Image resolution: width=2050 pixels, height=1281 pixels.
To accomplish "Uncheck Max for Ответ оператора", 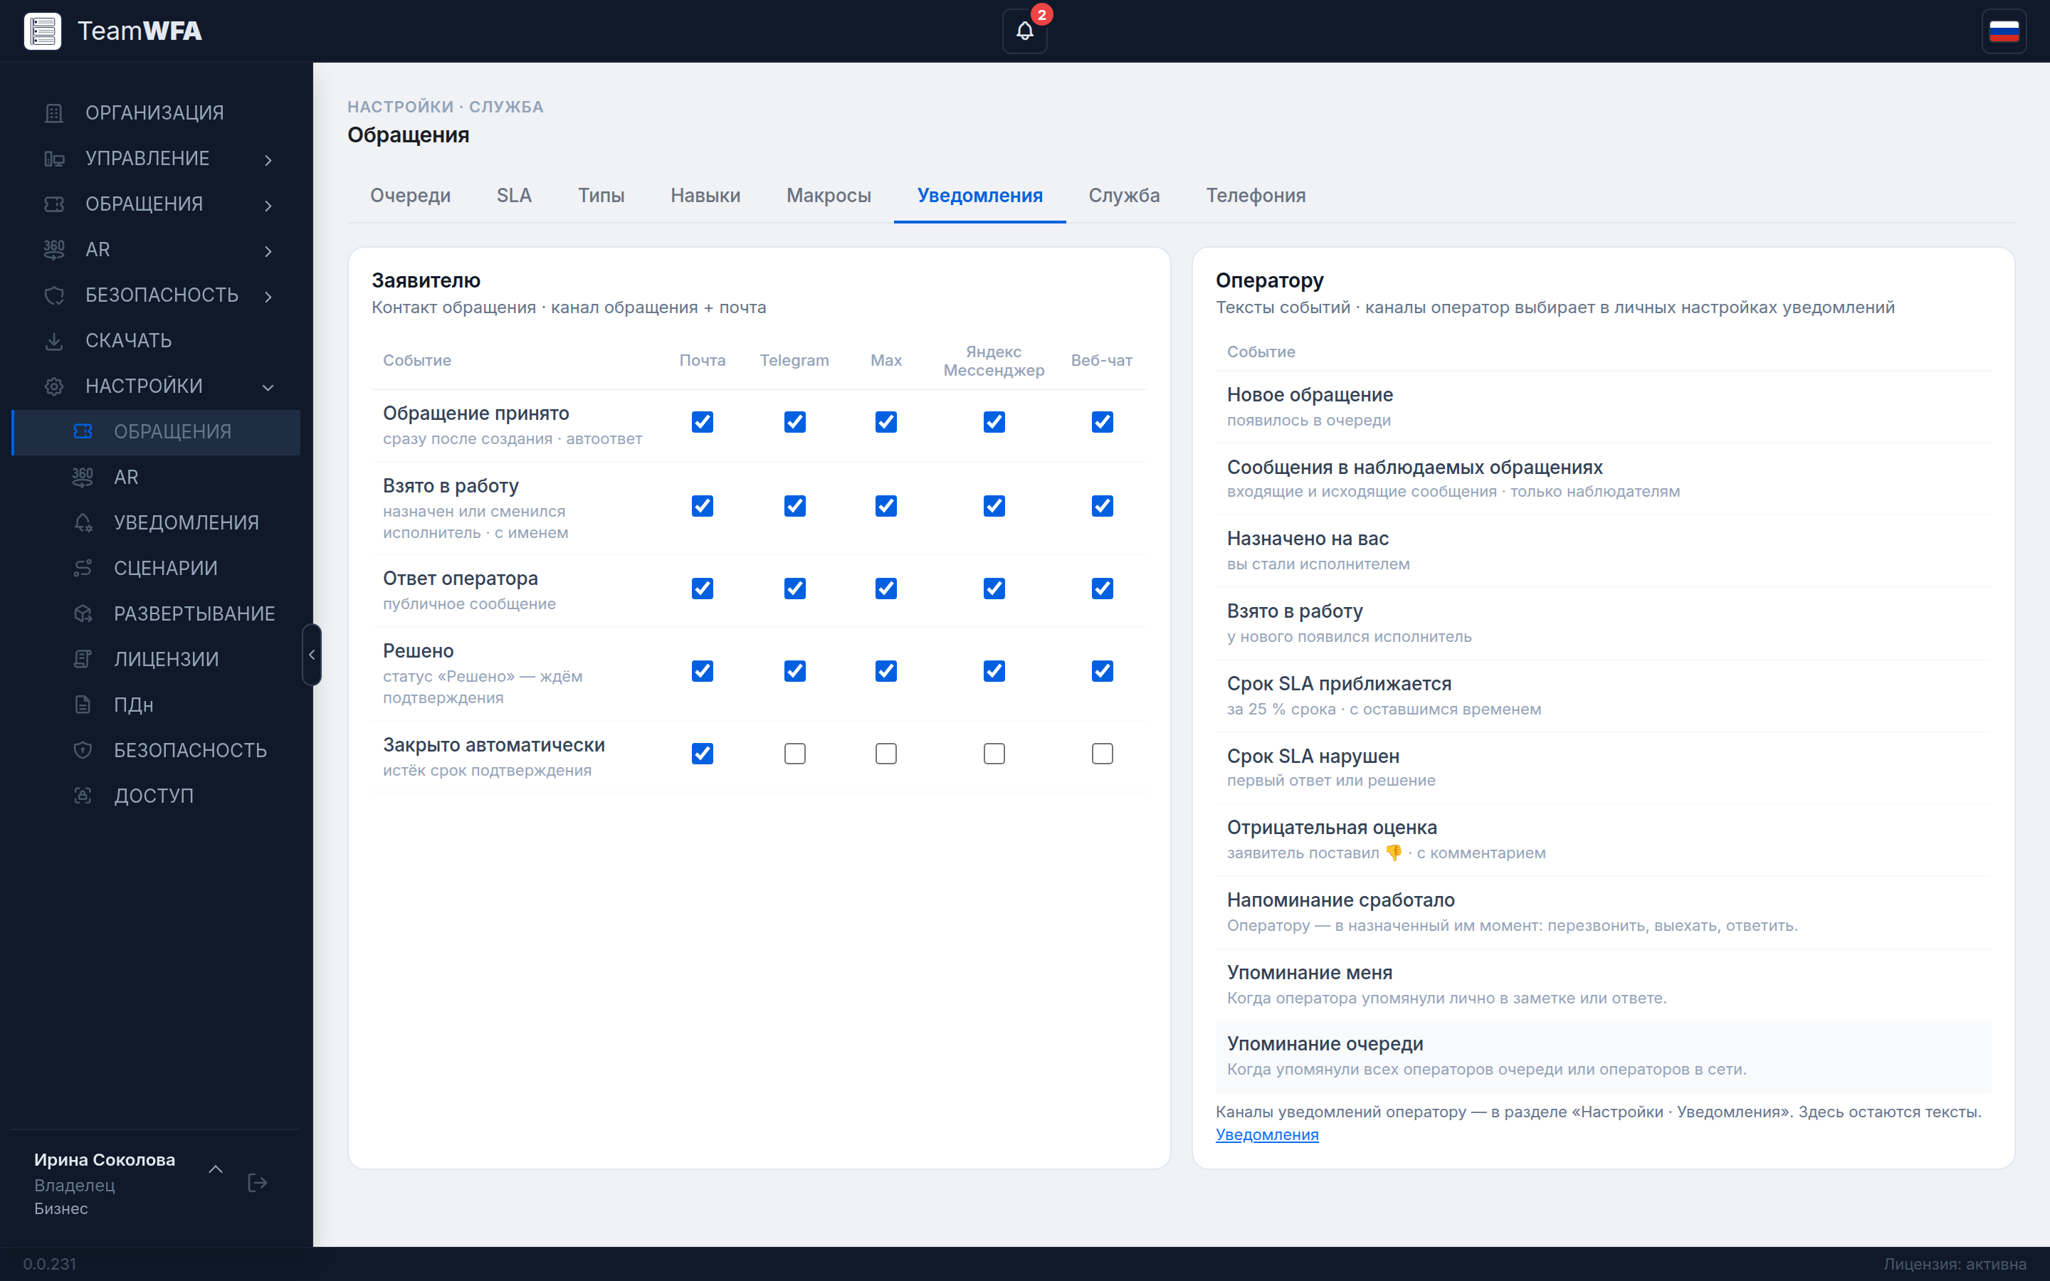I will pyautogui.click(x=886, y=589).
